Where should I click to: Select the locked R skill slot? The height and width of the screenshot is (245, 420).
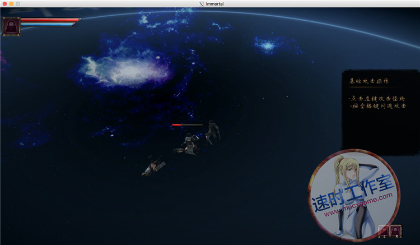[x=395, y=231]
